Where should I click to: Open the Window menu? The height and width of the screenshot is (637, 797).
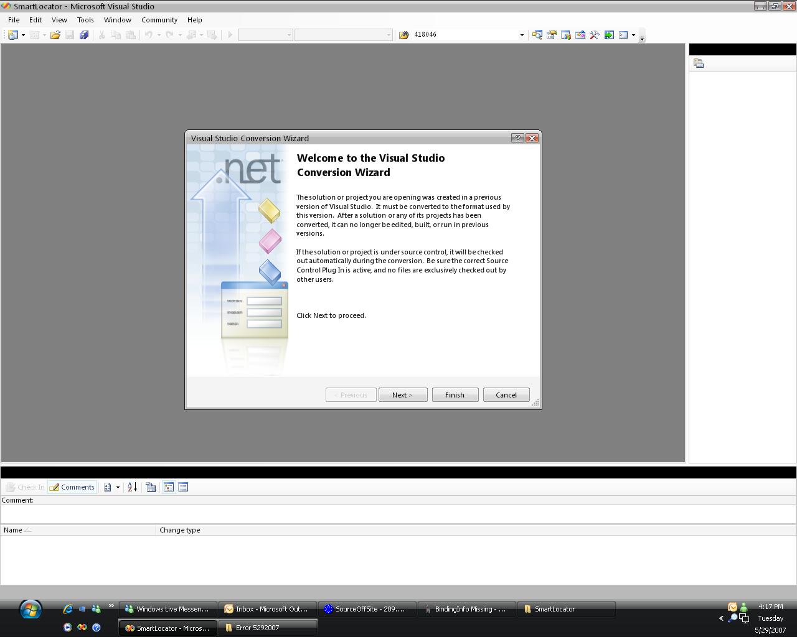click(118, 20)
